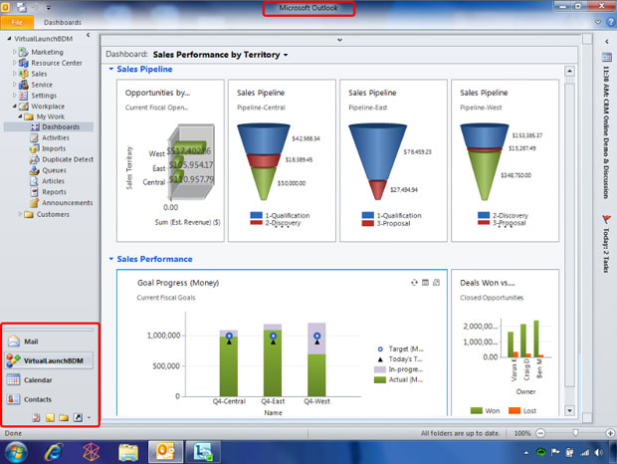Open Outlook Help question mark icon
The image size is (617, 464).
[x=610, y=23]
